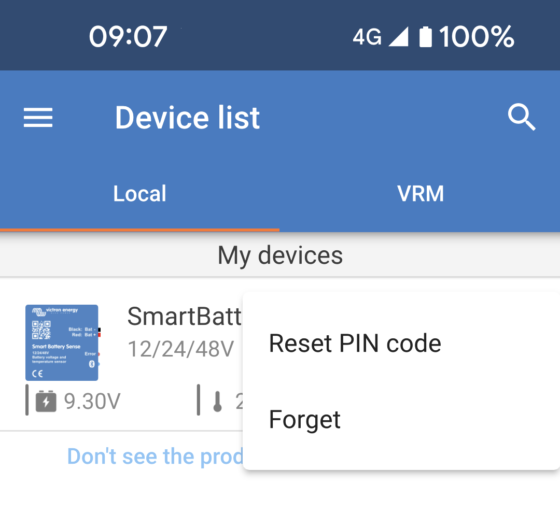Click the thermometer temperature icon
This screenshot has height=514, width=560.
click(x=218, y=400)
